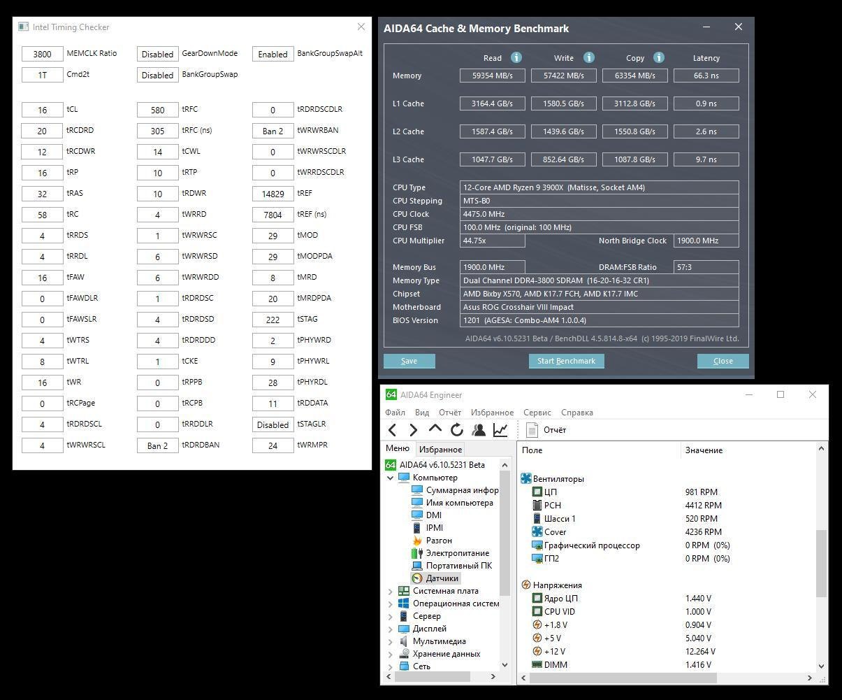Click the Start Benchmark button
Viewport: 842px width, 700px height.
click(x=566, y=361)
